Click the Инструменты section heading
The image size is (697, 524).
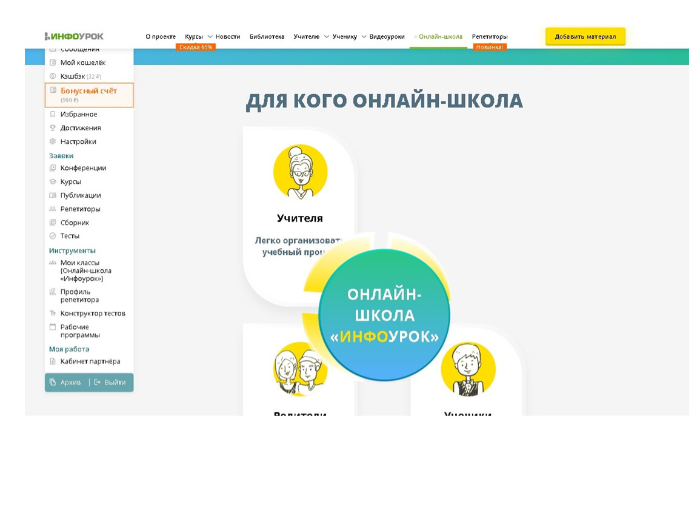pyautogui.click(x=73, y=250)
